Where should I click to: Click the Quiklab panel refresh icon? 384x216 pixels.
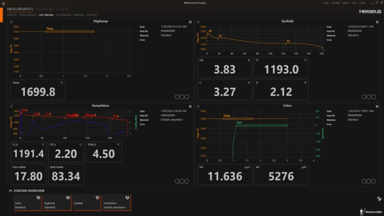[198, 22]
